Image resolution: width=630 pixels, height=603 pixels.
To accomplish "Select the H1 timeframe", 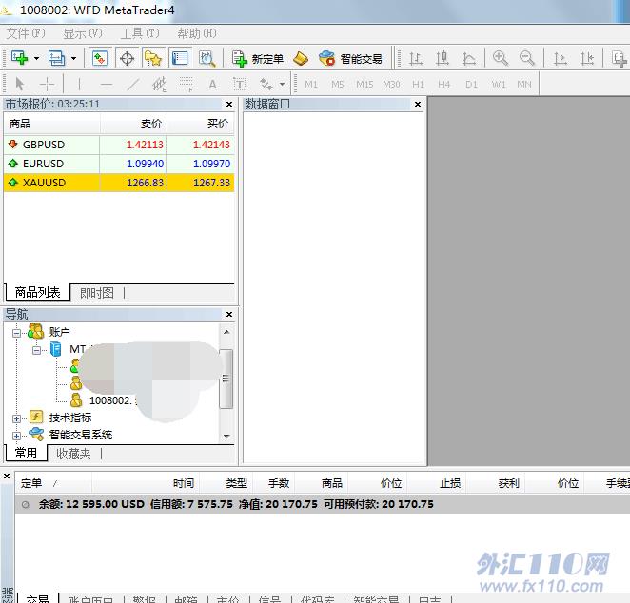I will click(419, 85).
